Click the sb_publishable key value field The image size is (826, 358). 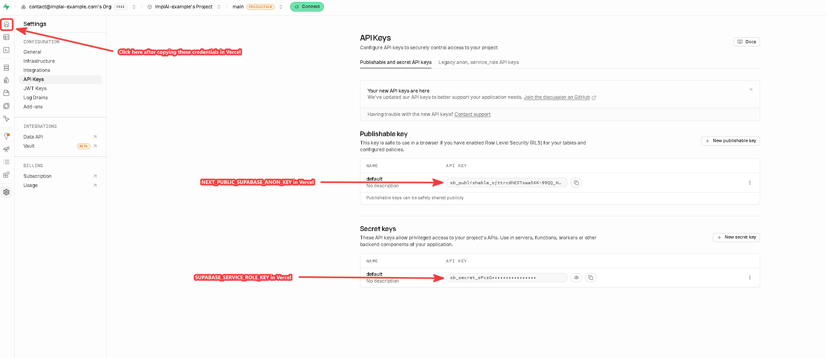click(506, 183)
